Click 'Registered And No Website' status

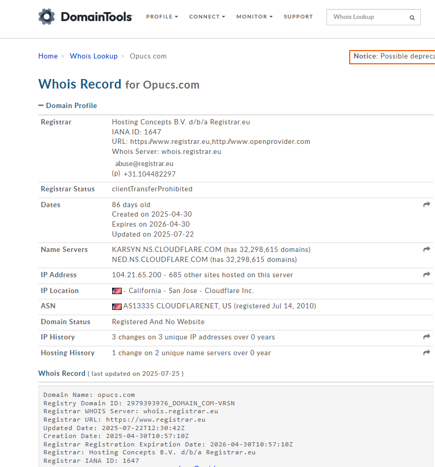(159, 322)
